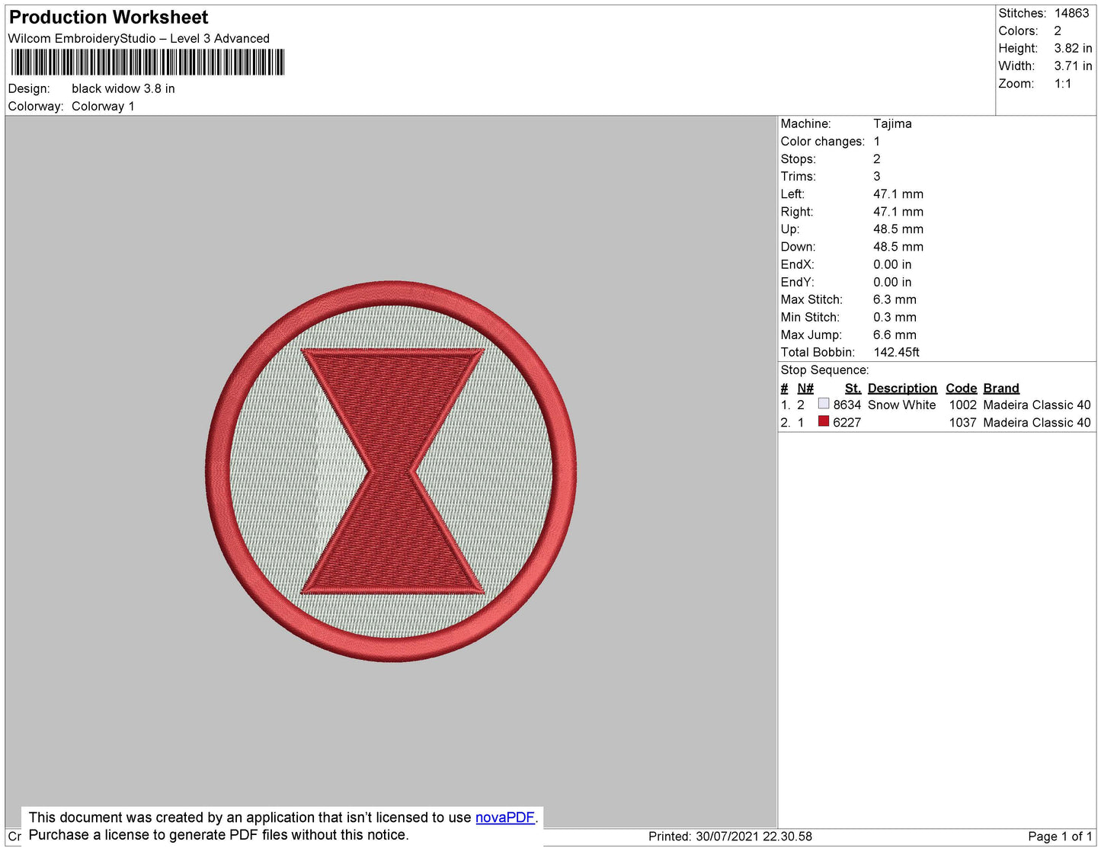Image resolution: width=1101 pixels, height=851 pixels.
Task: Click the Machine value Tajima
Action: [892, 124]
